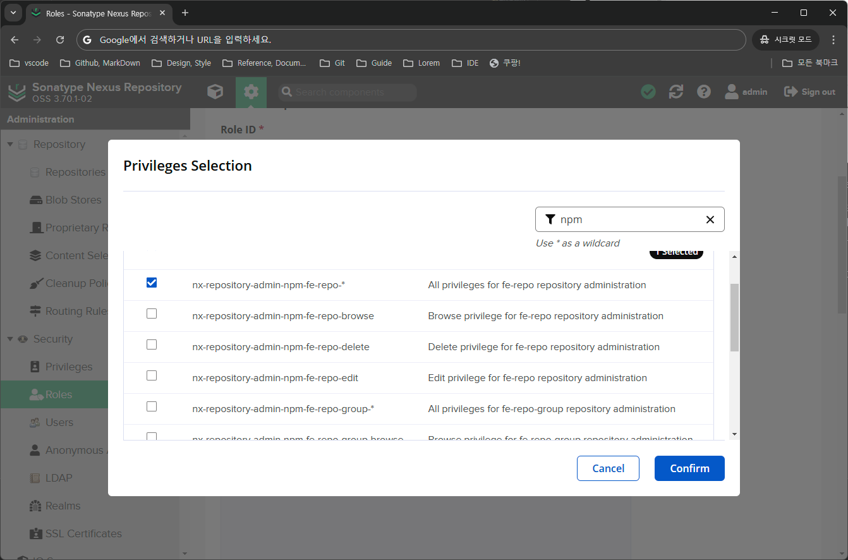Click privileges list scroll down arrow

734,434
